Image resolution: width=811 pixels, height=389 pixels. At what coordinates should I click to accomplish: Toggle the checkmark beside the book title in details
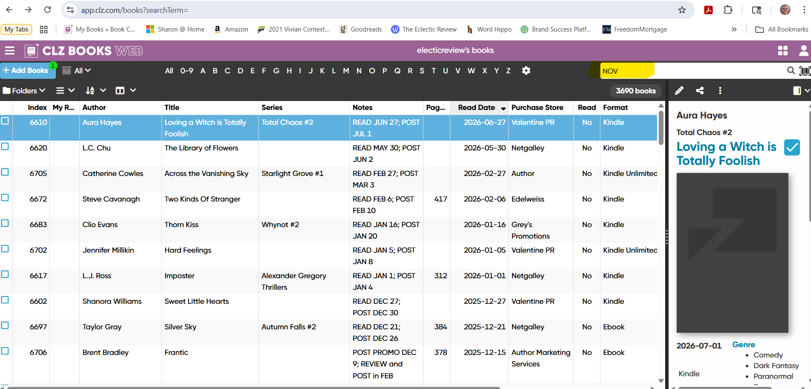(792, 147)
